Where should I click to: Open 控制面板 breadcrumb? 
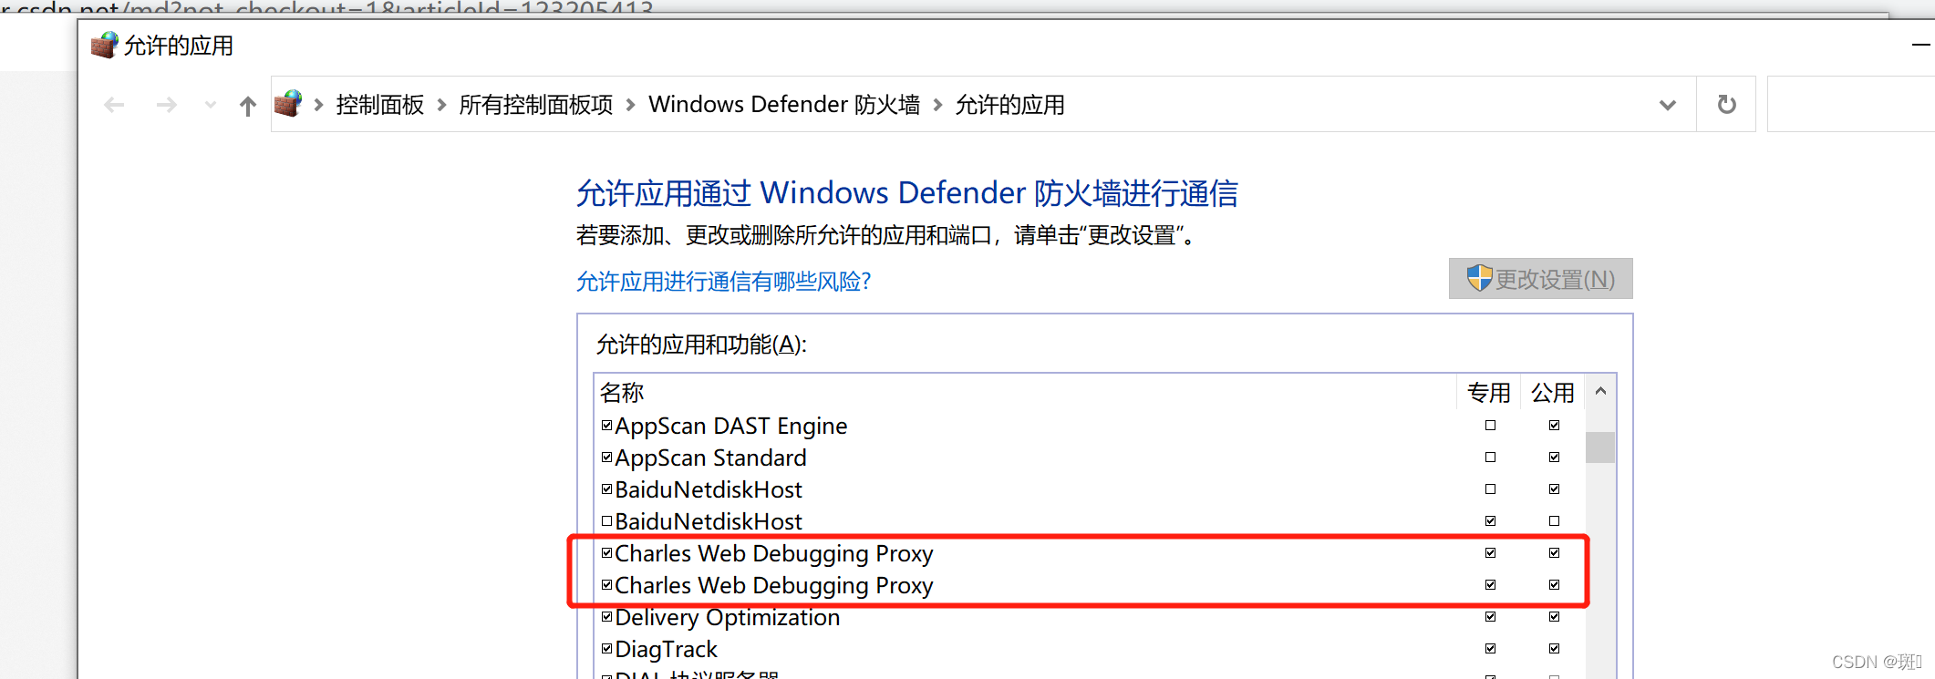[380, 105]
